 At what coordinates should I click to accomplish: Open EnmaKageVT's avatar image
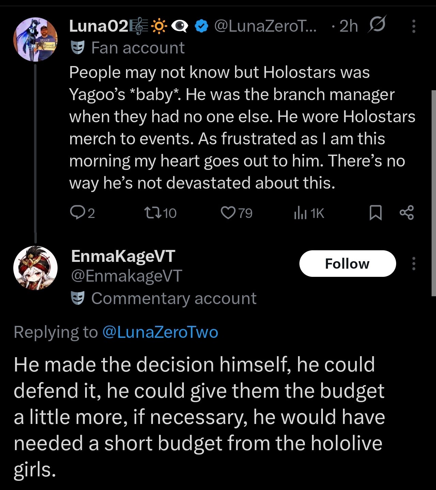click(x=35, y=268)
